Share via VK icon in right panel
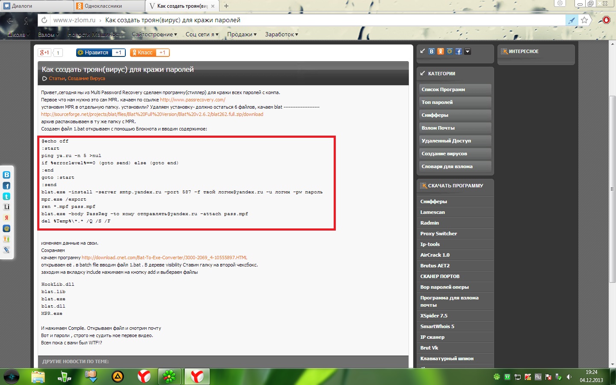This screenshot has width=616, height=385. [432, 51]
